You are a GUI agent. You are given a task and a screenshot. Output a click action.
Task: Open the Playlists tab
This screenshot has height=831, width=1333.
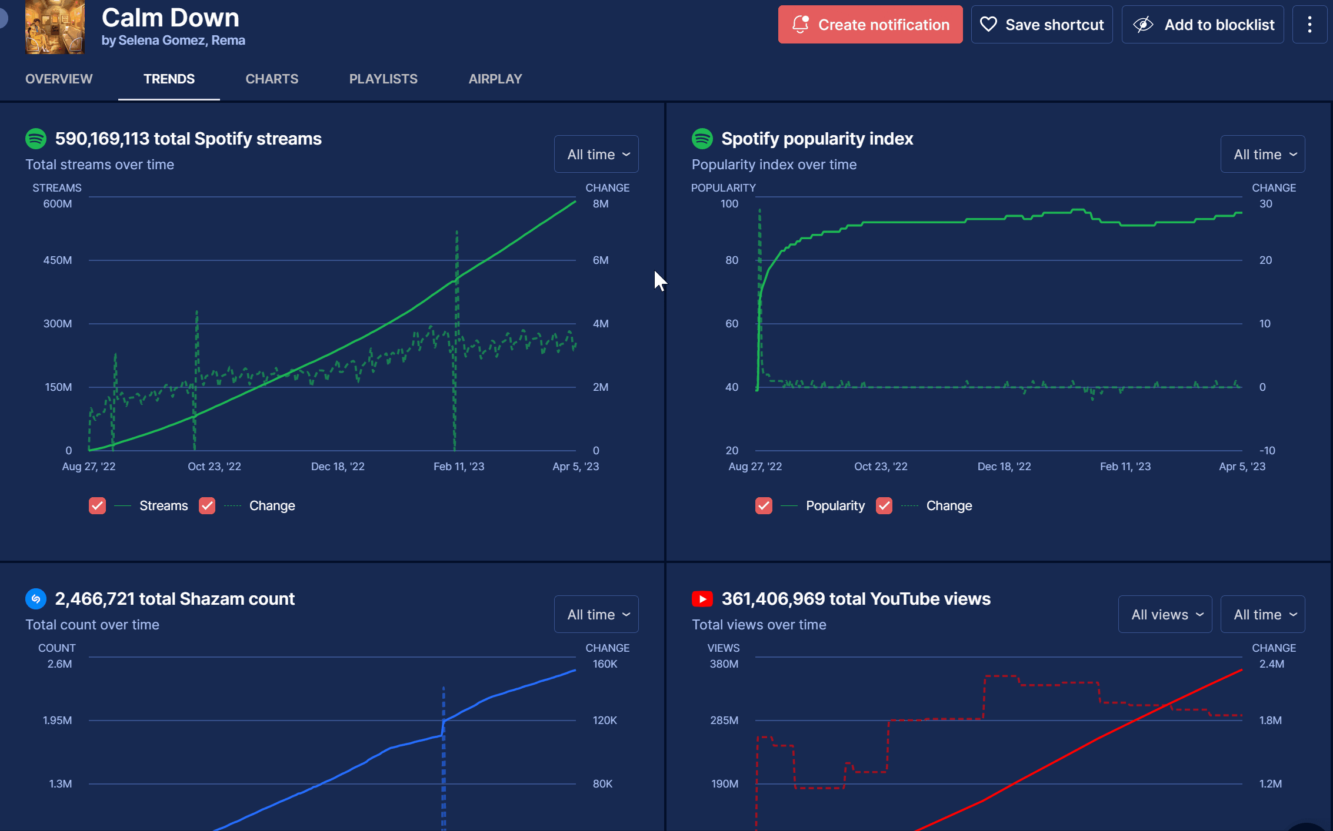coord(383,79)
